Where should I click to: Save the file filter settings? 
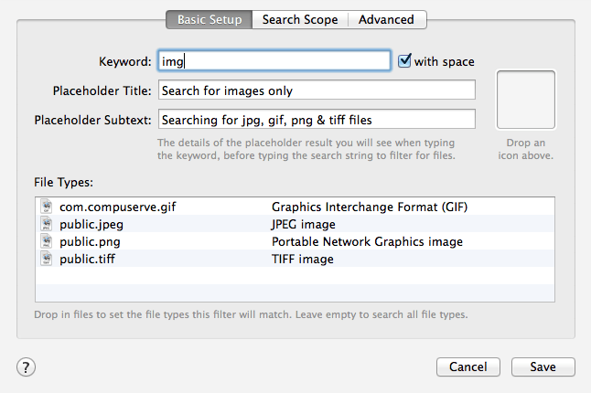click(543, 366)
